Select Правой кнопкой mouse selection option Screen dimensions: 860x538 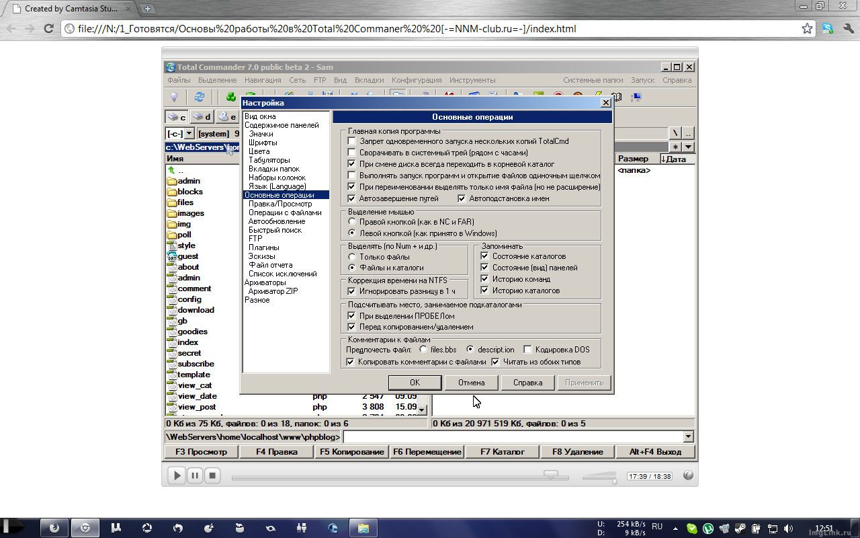(x=351, y=221)
